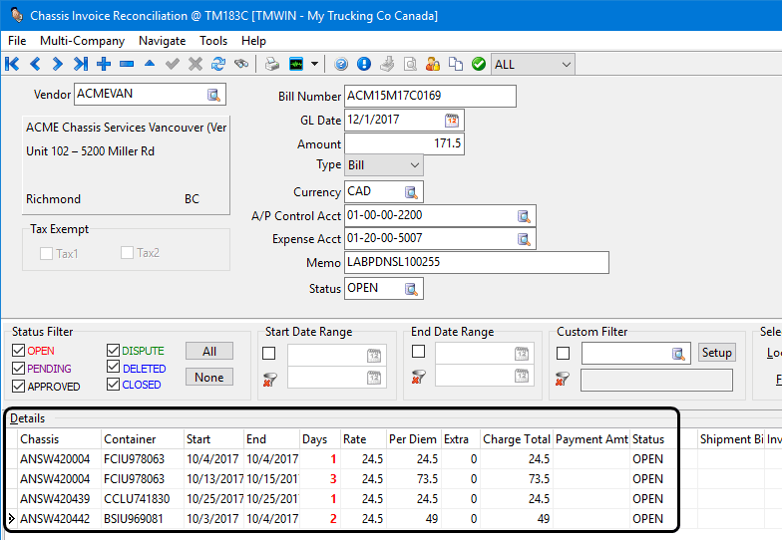Click the printer icon in the toolbar

point(272,64)
